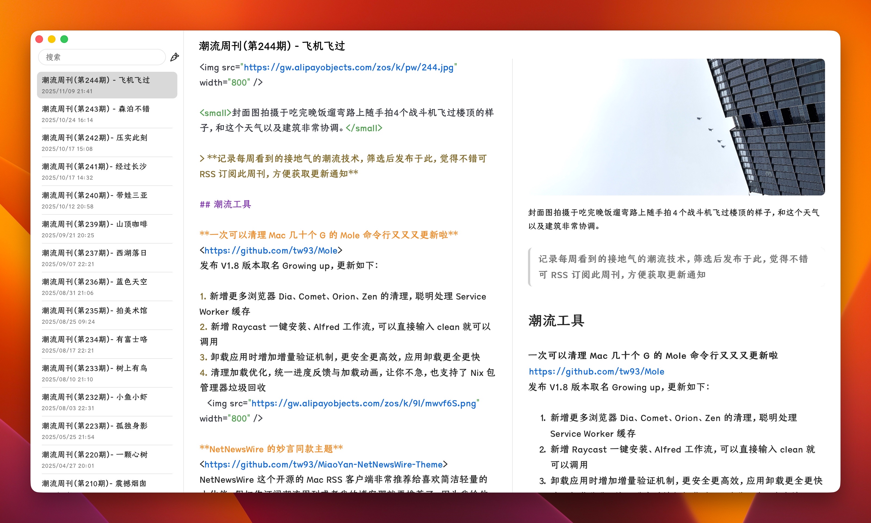Click the cover photo in preview pane

point(676,127)
